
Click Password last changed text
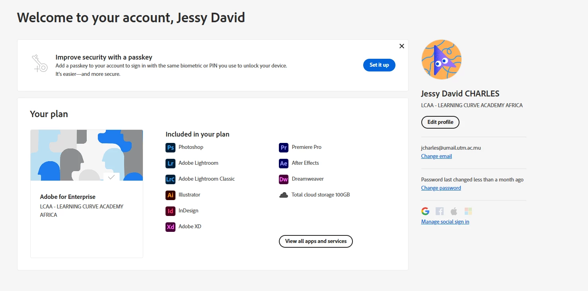(x=472, y=179)
